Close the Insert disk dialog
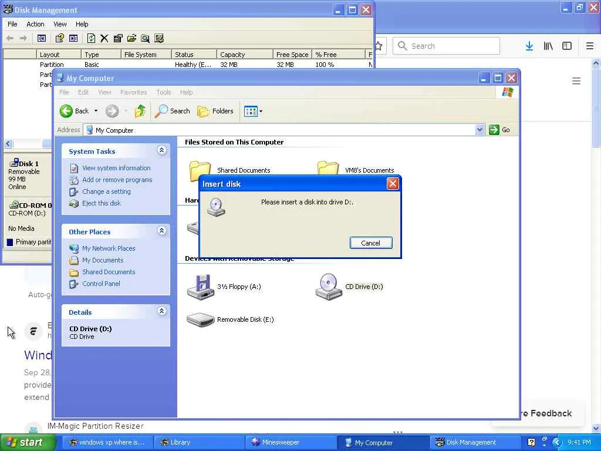The height and width of the screenshot is (451, 601). (x=393, y=184)
